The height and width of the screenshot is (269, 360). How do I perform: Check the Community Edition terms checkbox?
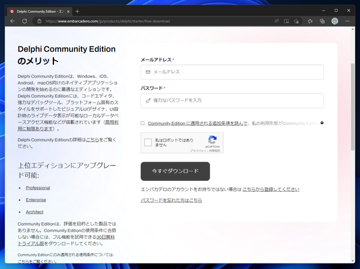[143, 123]
